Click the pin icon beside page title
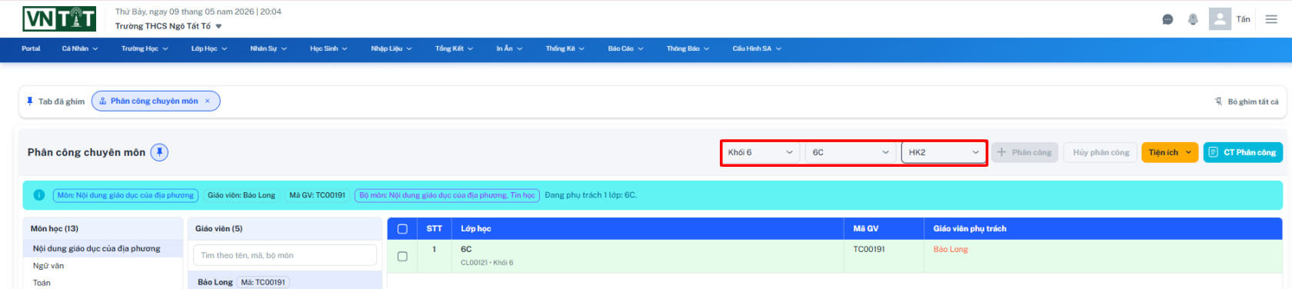The height and width of the screenshot is (289, 1292). click(x=159, y=152)
